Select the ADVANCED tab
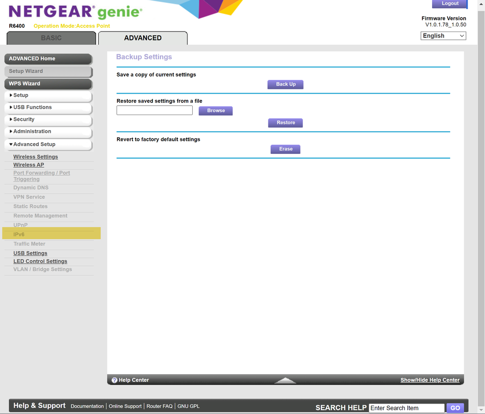The width and height of the screenshot is (485, 414). coord(143,38)
